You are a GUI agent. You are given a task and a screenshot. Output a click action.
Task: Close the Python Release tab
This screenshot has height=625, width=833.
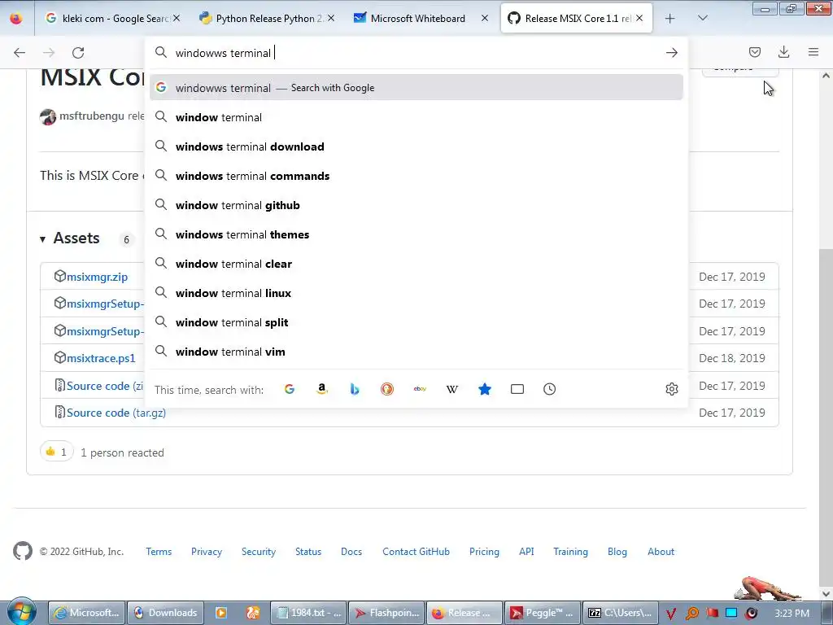tap(331, 18)
